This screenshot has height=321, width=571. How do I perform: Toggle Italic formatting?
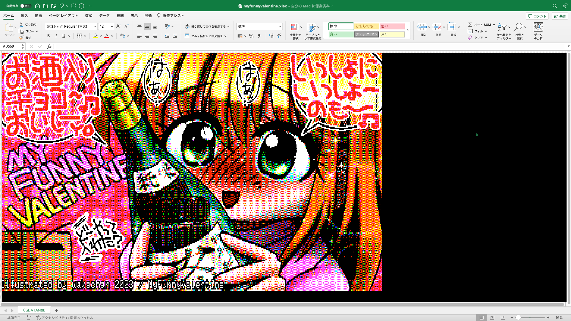coord(56,36)
